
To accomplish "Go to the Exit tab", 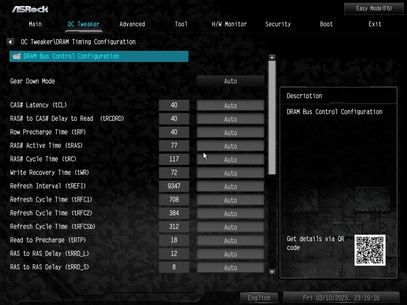I will (x=375, y=24).
